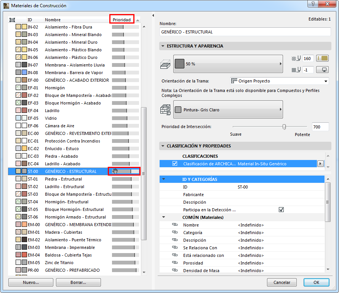Viewport: 339px width, 293px height.
Task: Click the properties list scroll down arrow
Action: [x=328, y=269]
